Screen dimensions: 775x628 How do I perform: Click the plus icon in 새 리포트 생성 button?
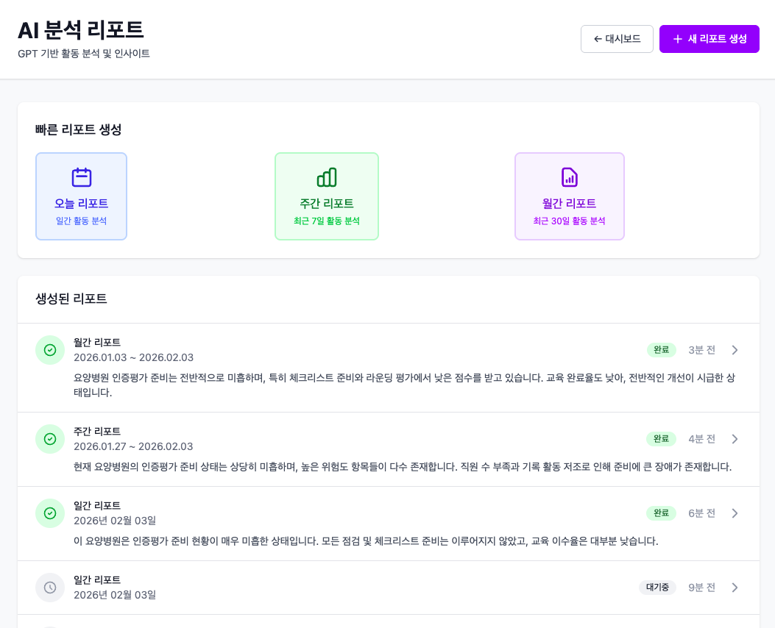676,39
